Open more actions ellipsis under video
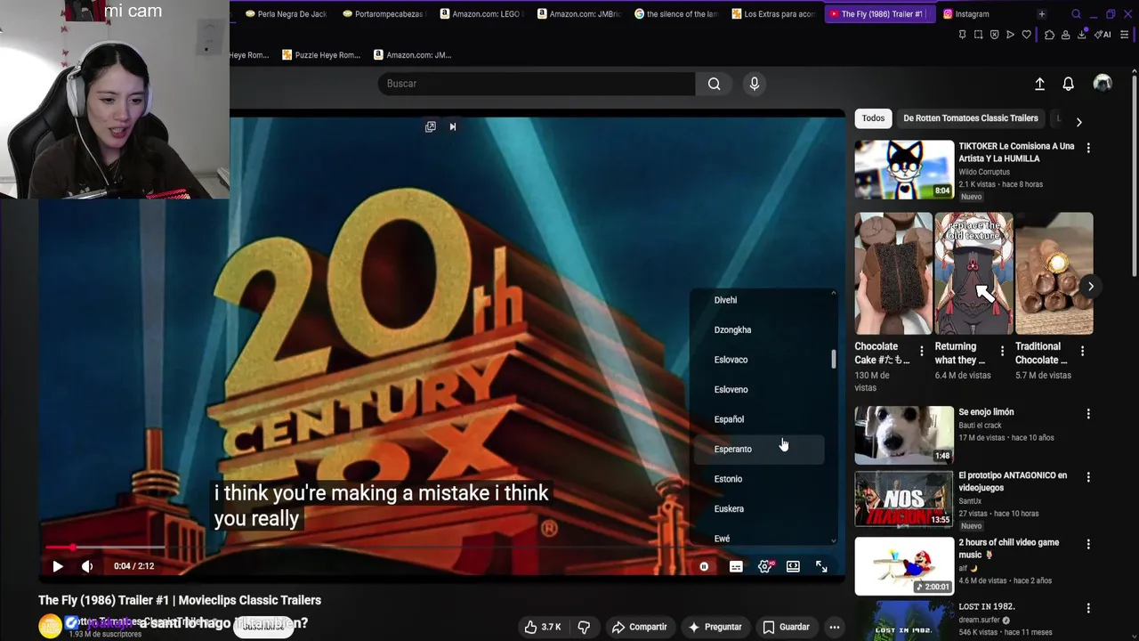The image size is (1139, 641). [835, 627]
